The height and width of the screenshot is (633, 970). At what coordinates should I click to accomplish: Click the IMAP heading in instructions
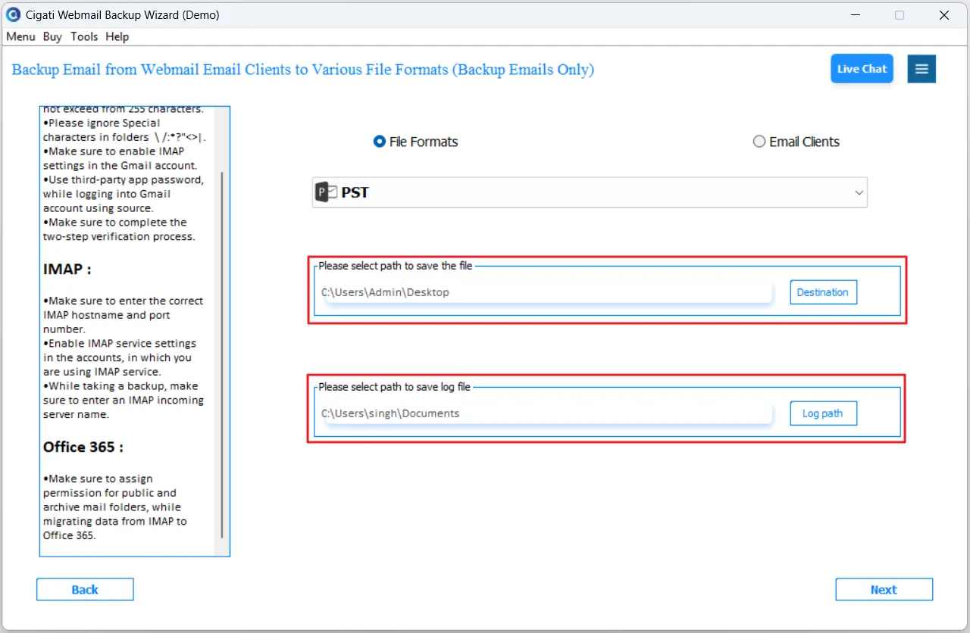(x=67, y=269)
